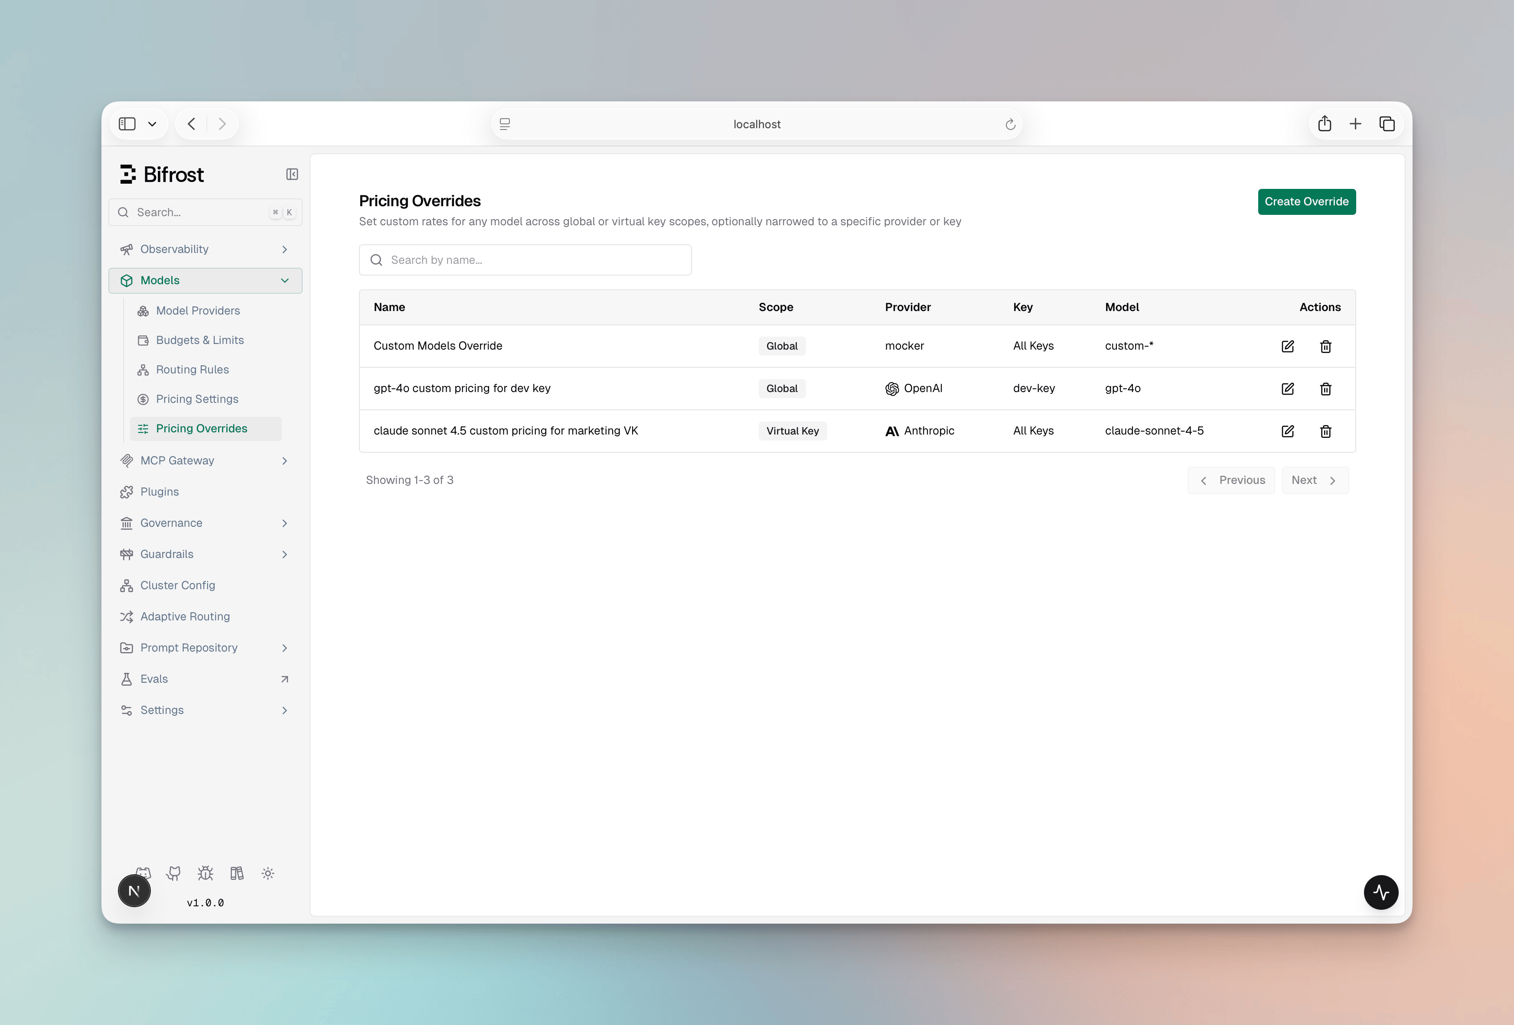
Task: Click the OpenAI provider cell
Action: click(914, 389)
